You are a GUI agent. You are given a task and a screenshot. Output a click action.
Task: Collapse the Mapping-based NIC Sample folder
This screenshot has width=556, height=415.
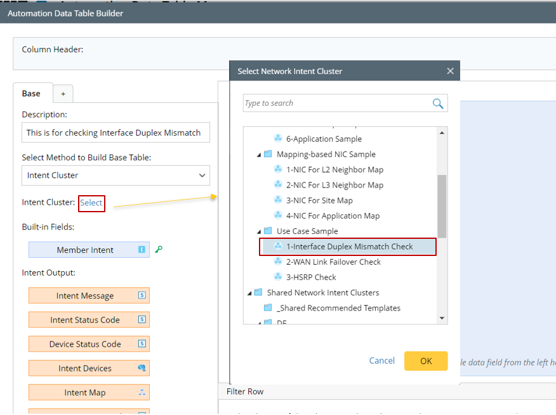[258, 155]
